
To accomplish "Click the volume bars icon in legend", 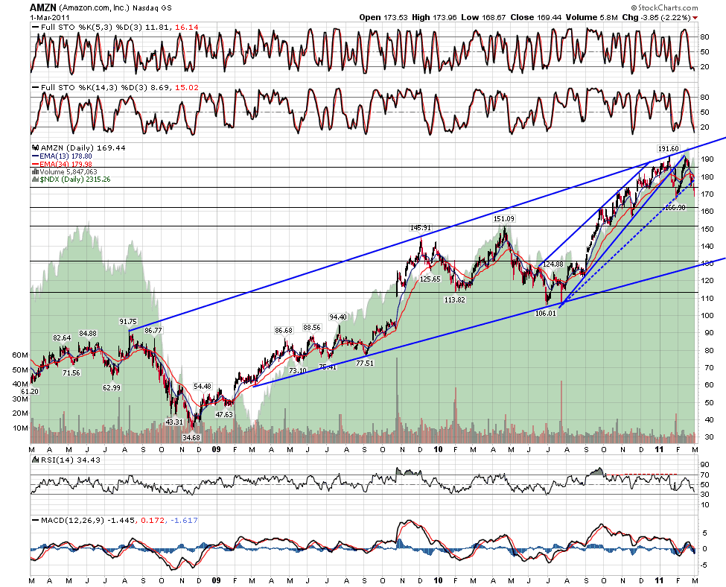I will pos(35,172).
